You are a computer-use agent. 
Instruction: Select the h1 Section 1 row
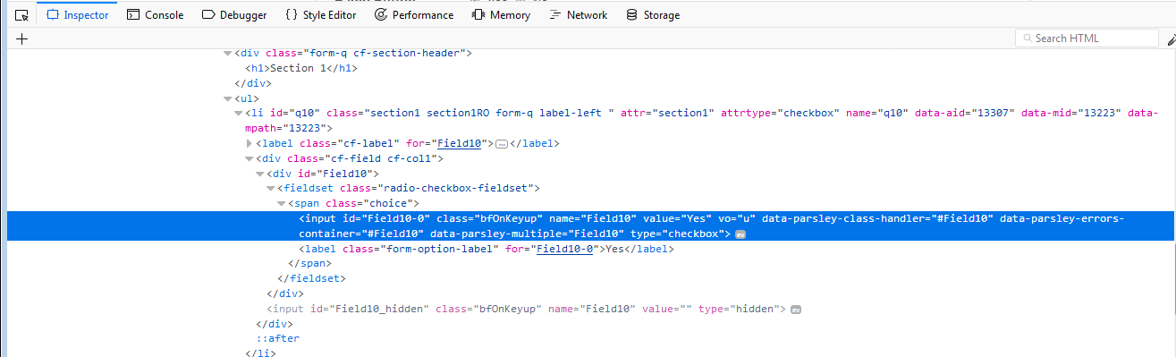pyautogui.click(x=591, y=68)
